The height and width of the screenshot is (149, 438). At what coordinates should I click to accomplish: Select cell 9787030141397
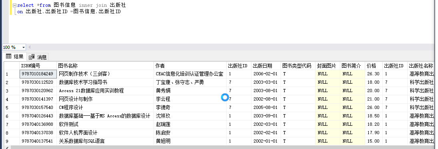(x=38, y=99)
